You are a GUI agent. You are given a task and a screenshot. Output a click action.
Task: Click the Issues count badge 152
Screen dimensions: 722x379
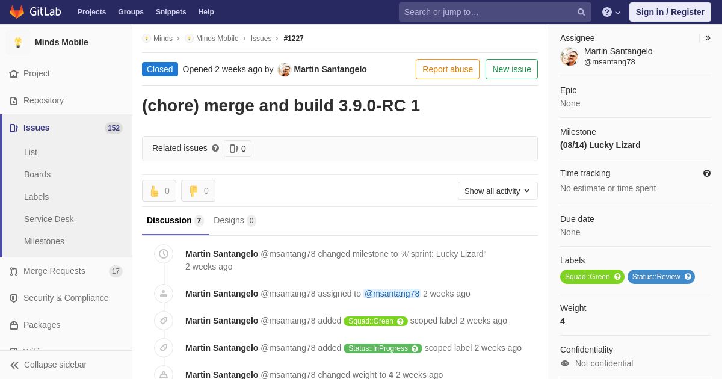(x=114, y=128)
